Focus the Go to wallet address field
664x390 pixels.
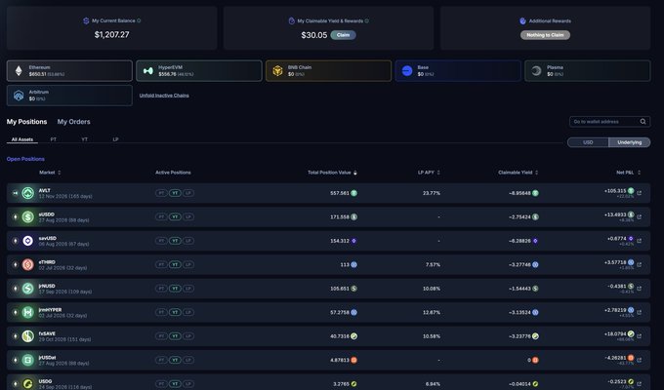(609, 122)
